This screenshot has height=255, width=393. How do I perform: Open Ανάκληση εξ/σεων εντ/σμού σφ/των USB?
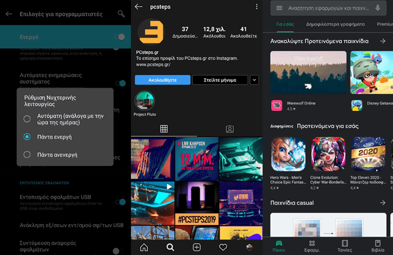(71, 225)
